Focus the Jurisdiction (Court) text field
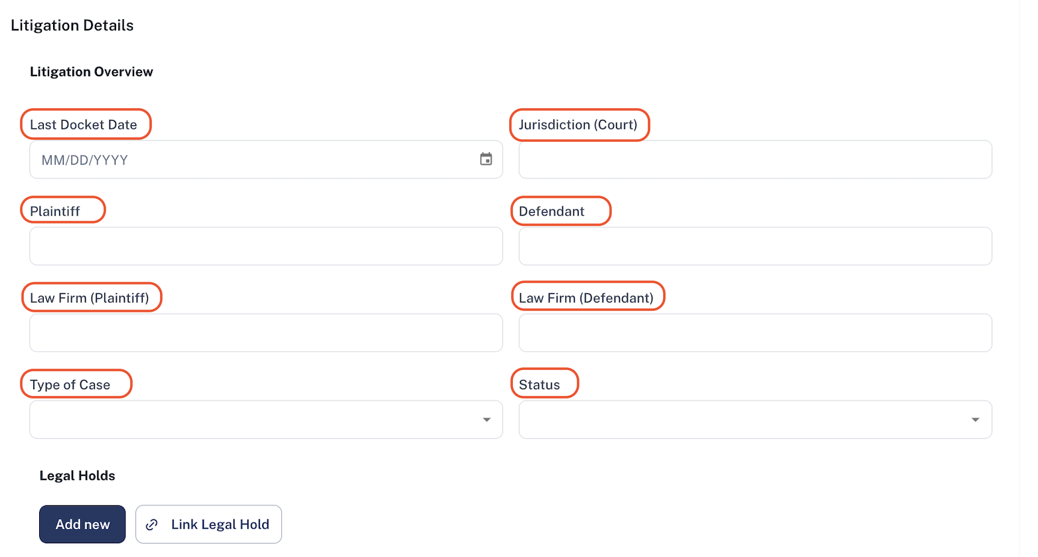The height and width of the screenshot is (557, 1038). click(755, 159)
